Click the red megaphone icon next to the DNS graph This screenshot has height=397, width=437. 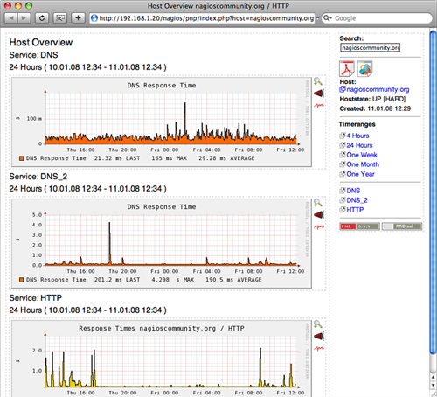[319, 94]
